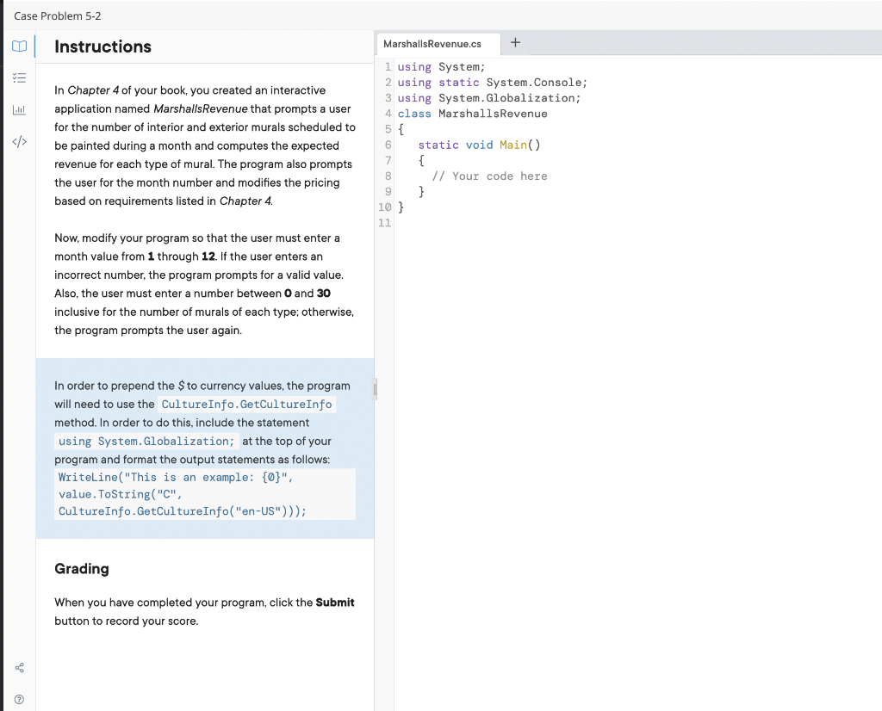882x711 pixels.
Task: Click on the '// Your code here' comment line
Action: pos(489,176)
